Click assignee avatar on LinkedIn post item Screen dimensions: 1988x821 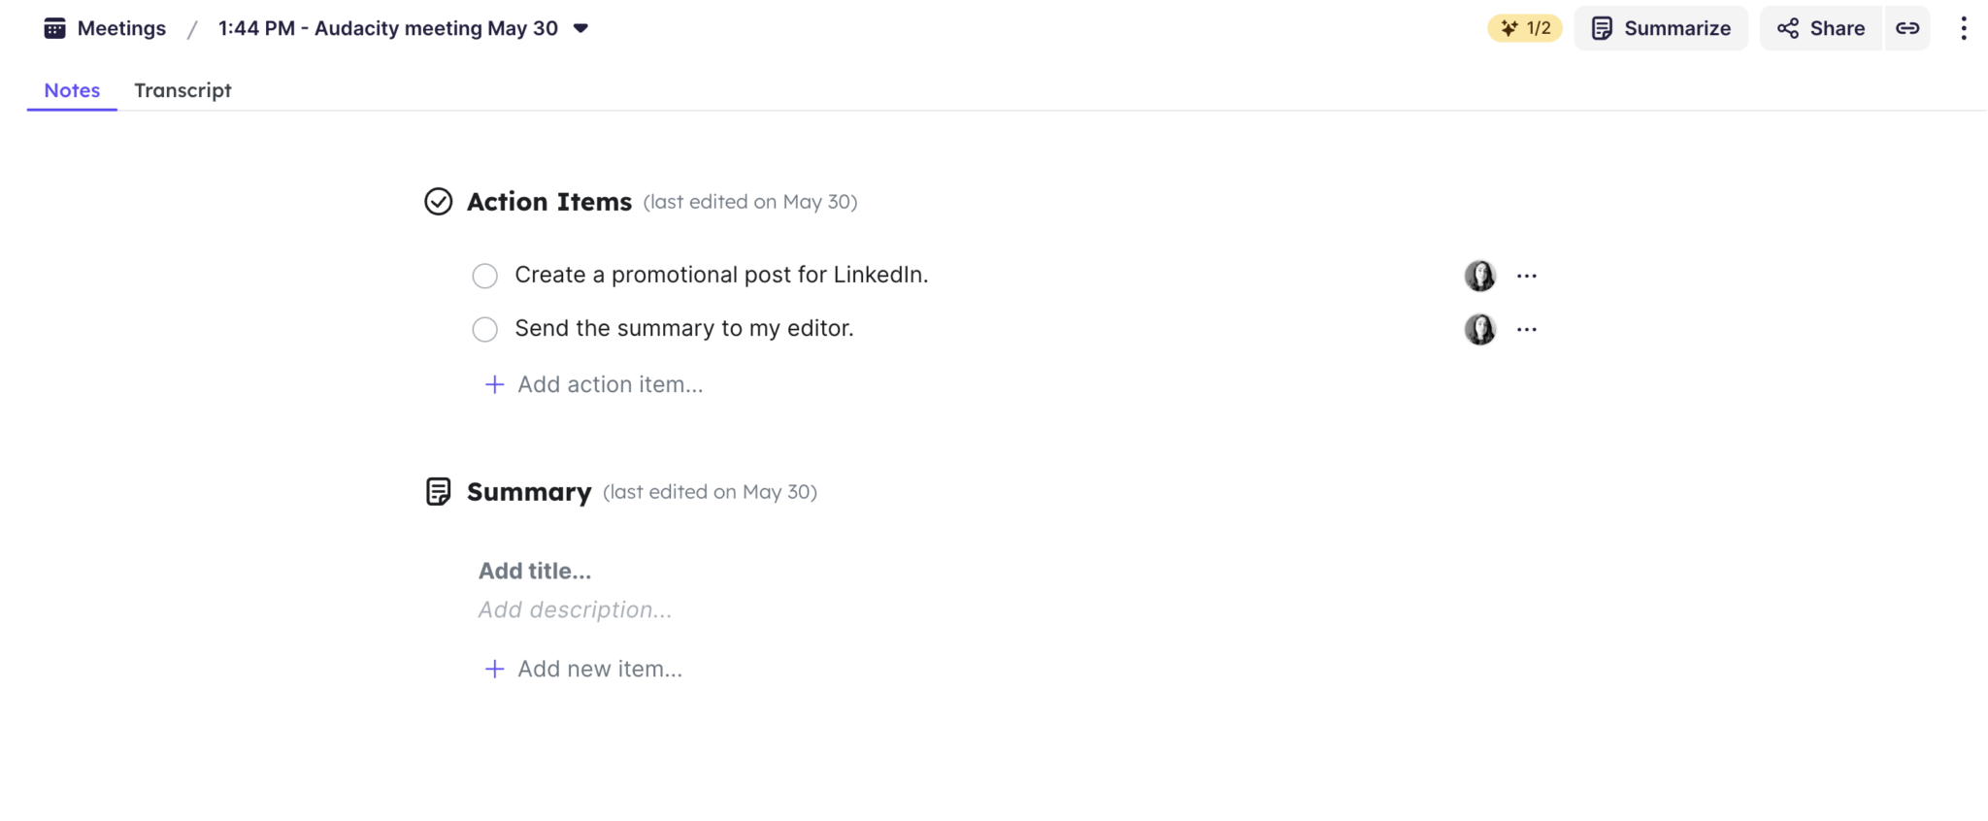click(1479, 276)
